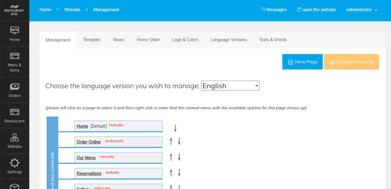
Task: Move the Reservations page down
Action: click(x=179, y=173)
